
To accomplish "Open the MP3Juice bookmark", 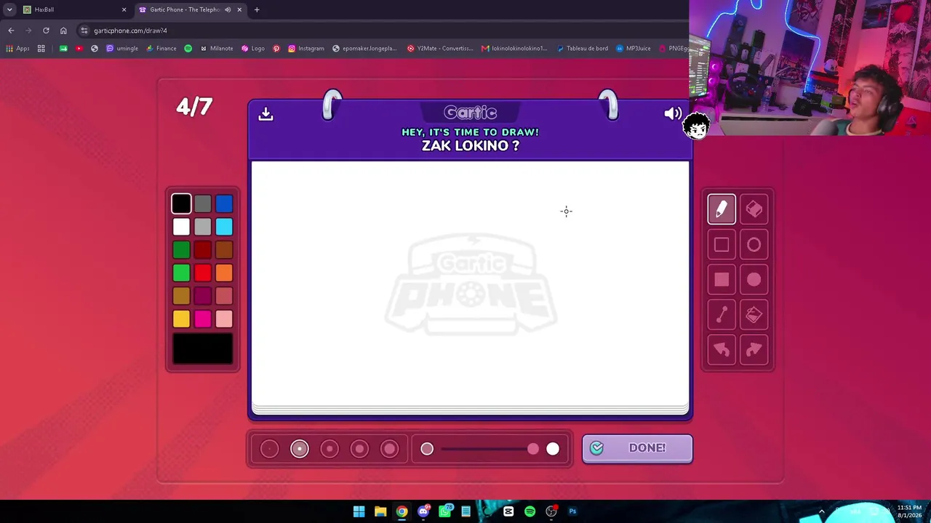I will click(634, 49).
